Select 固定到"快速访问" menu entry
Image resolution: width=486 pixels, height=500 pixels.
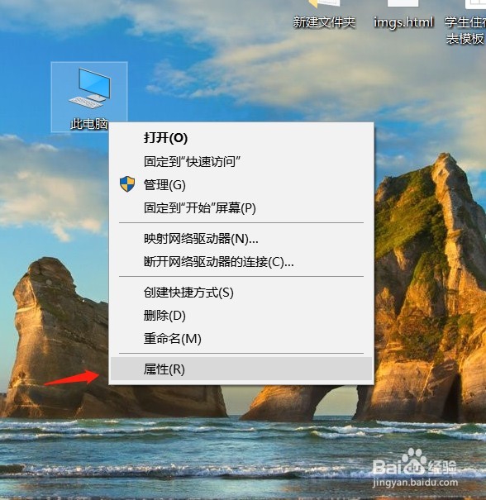pos(241,161)
